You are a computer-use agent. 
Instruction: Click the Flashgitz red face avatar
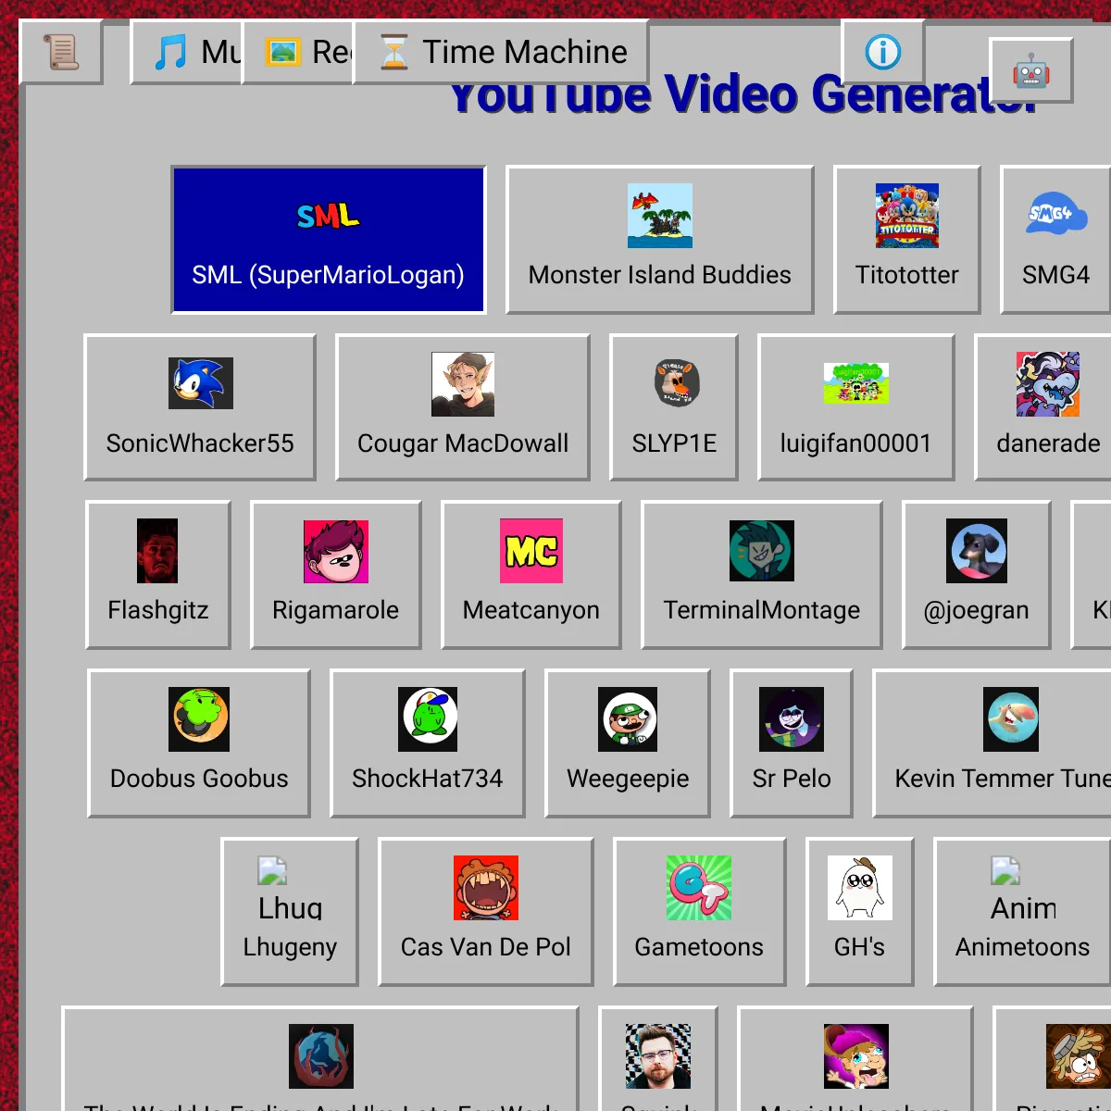(x=157, y=551)
